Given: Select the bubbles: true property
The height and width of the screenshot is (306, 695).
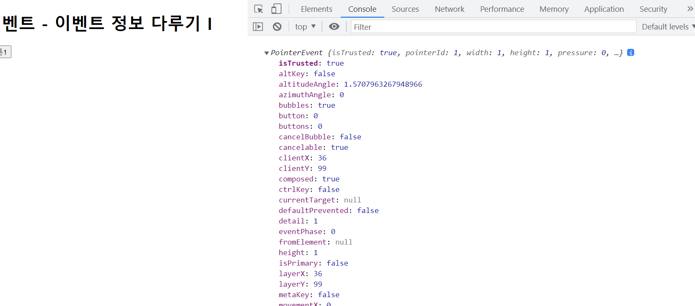Looking at the screenshot, I should [x=307, y=105].
